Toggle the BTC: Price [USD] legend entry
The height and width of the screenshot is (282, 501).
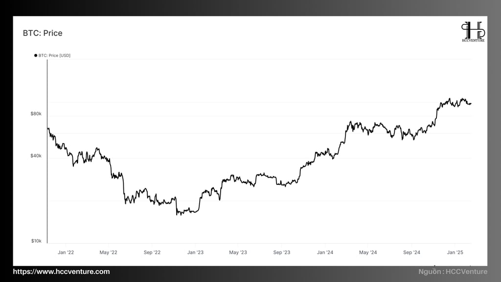point(52,56)
